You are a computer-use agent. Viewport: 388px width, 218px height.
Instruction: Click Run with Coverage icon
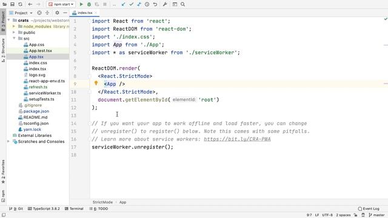coord(97,4)
